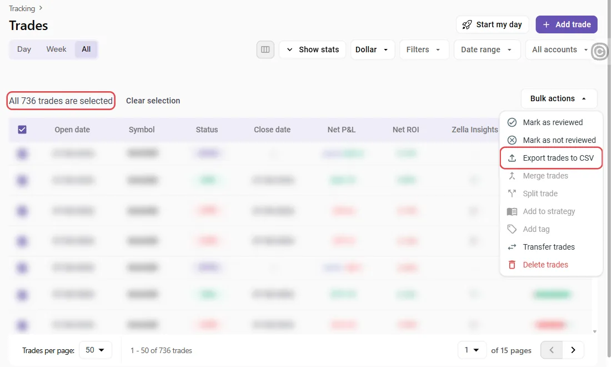612x367 pixels.
Task: Open the page number dropdown
Action: coord(472,350)
